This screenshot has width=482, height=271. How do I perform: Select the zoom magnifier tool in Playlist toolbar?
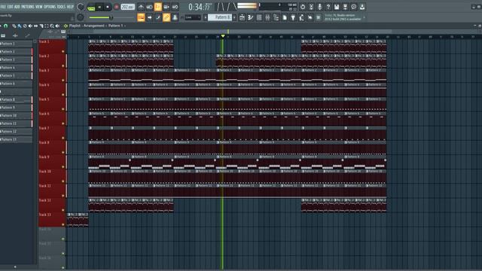tap(52, 26)
